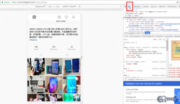Select html.js.logged-in.client-root breadcrumb
The image size is (180, 104).
[134, 33]
